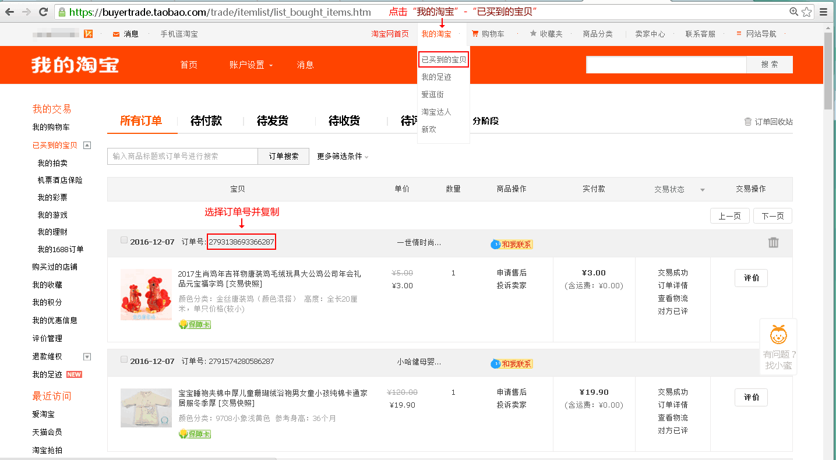Open 卖家中心 link
Image resolution: width=836 pixels, height=460 pixels.
(x=650, y=34)
